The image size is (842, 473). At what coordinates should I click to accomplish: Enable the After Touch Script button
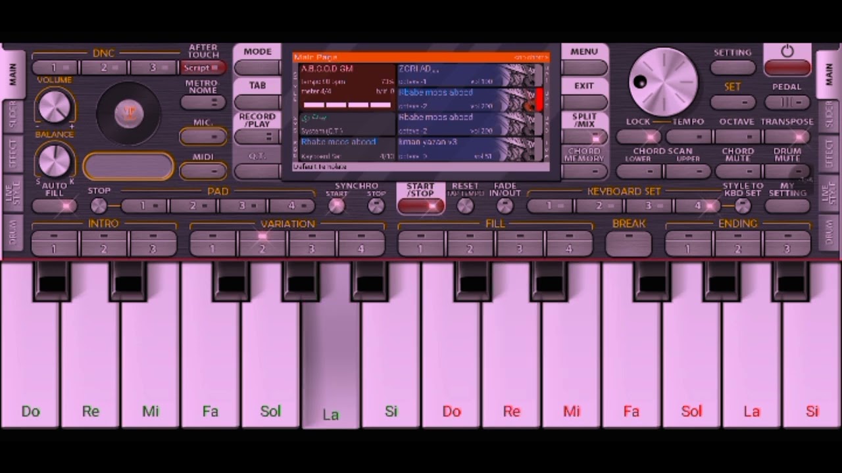coord(203,68)
